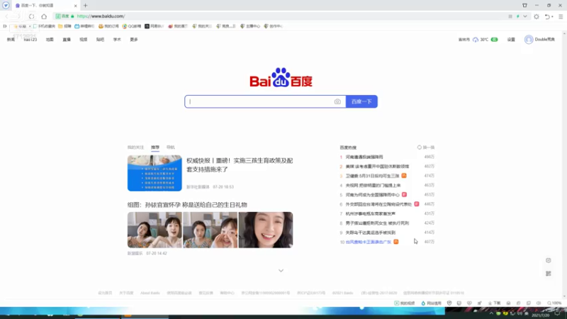Go to browser home page icon
This screenshot has width=567, height=319.
tap(44, 16)
